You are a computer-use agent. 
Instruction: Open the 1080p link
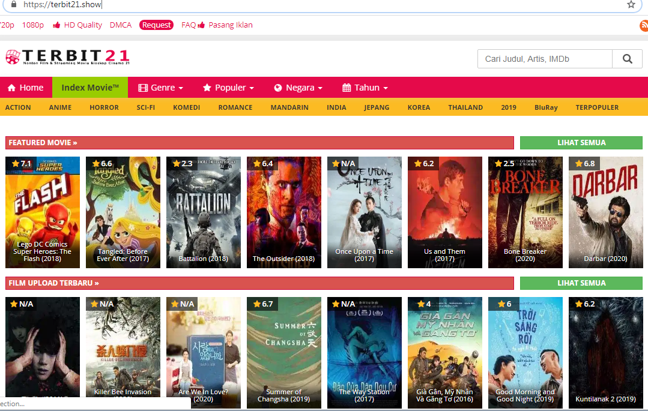point(33,25)
